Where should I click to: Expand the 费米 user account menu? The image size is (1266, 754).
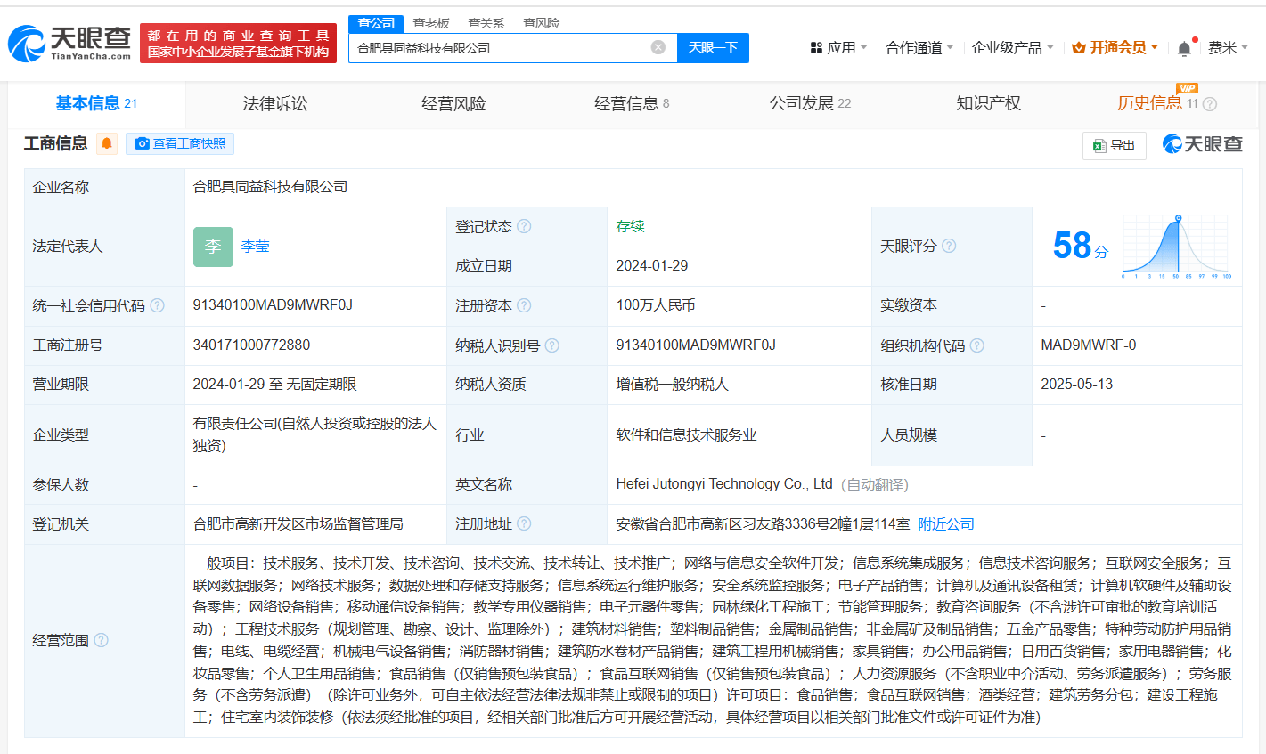click(1228, 47)
